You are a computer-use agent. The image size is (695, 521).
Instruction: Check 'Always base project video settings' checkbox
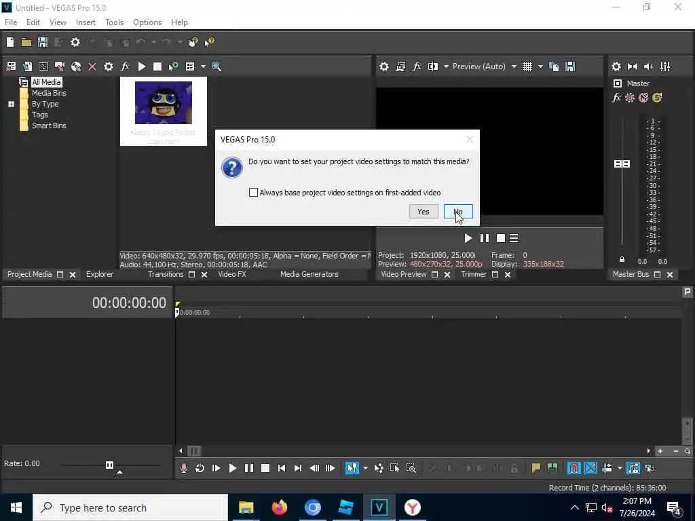coord(253,192)
